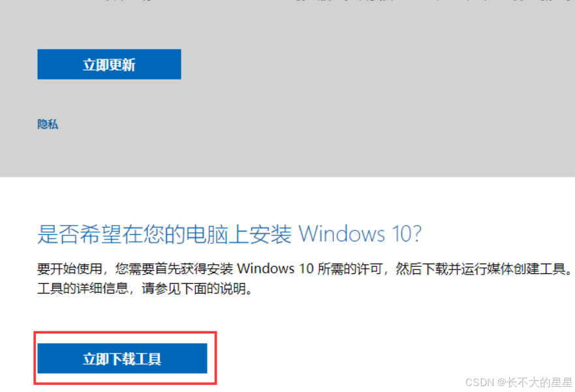Click the empty gray space between 立即更新 and 隐私
The width and height of the screenshot is (575, 392).
pos(110,99)
